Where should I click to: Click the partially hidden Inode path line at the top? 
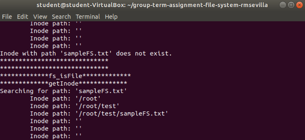[x=56, y=24]
